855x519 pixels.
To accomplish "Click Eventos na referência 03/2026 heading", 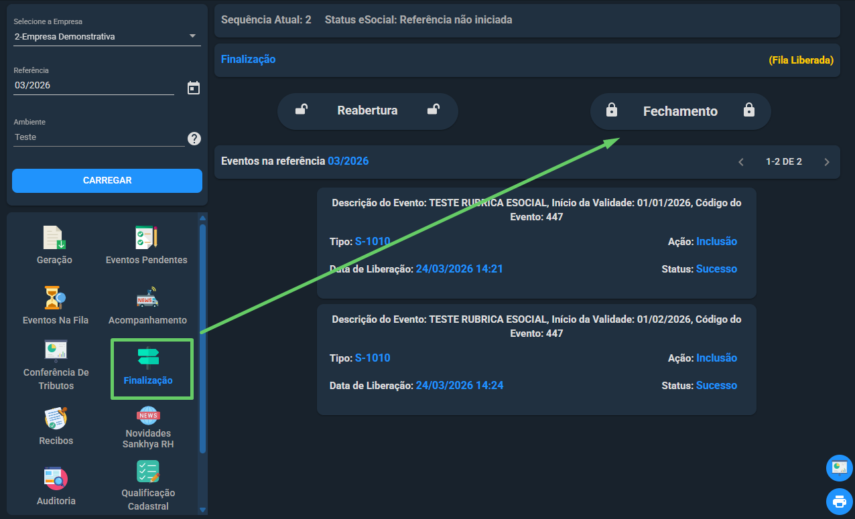I will tap(295, 161).
